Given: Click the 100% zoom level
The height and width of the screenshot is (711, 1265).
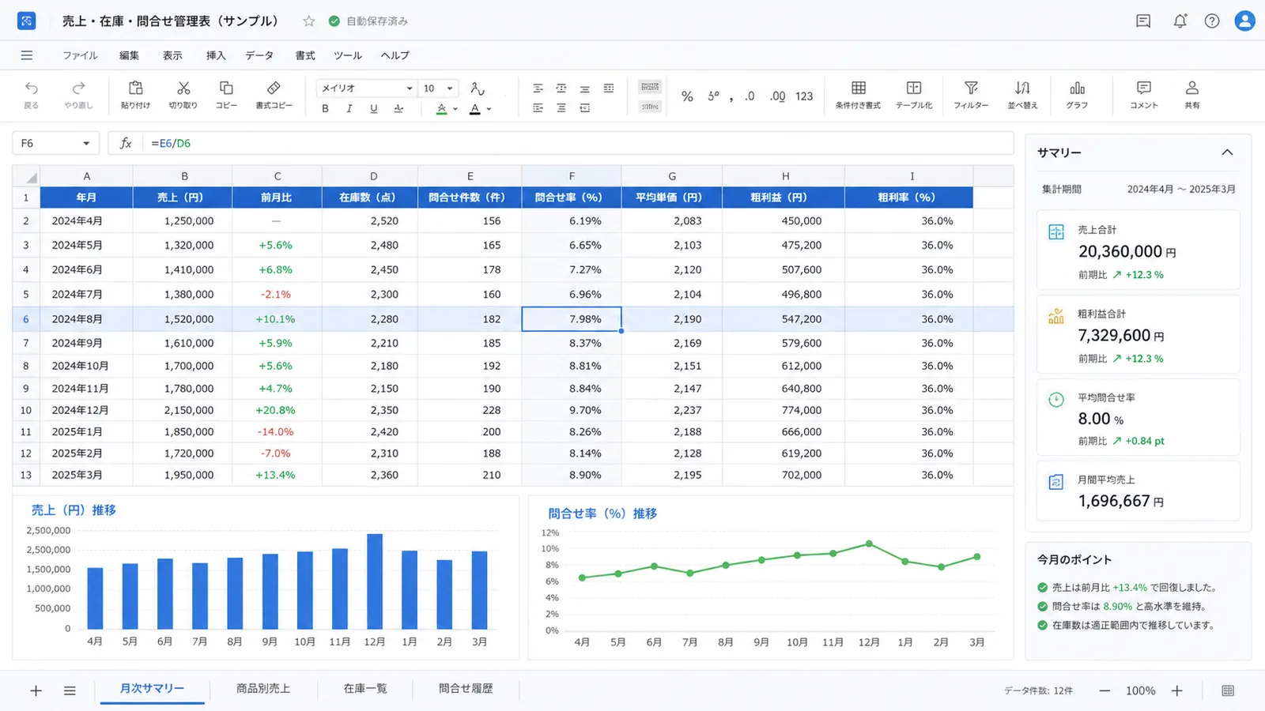Looking at the screenshot, I should point(1141,690).
